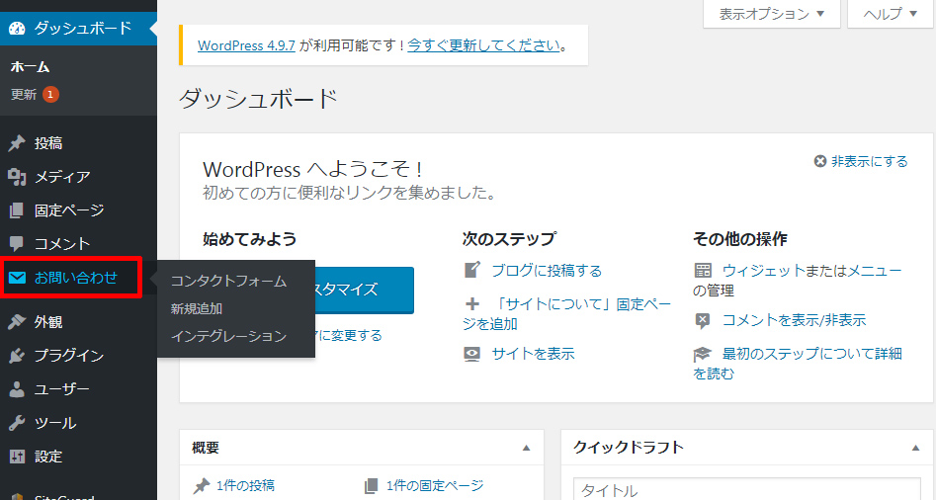Select インテグレーション in the submenu
The height and width of the screenshot is (500, 936).
(228, 336)
